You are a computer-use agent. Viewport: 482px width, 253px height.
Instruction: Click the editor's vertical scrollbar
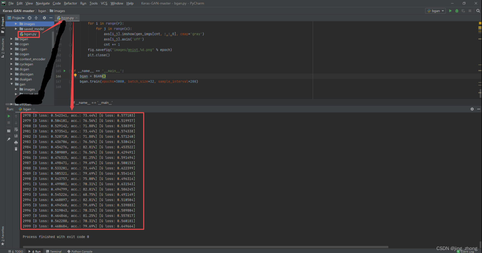(480, 93)
